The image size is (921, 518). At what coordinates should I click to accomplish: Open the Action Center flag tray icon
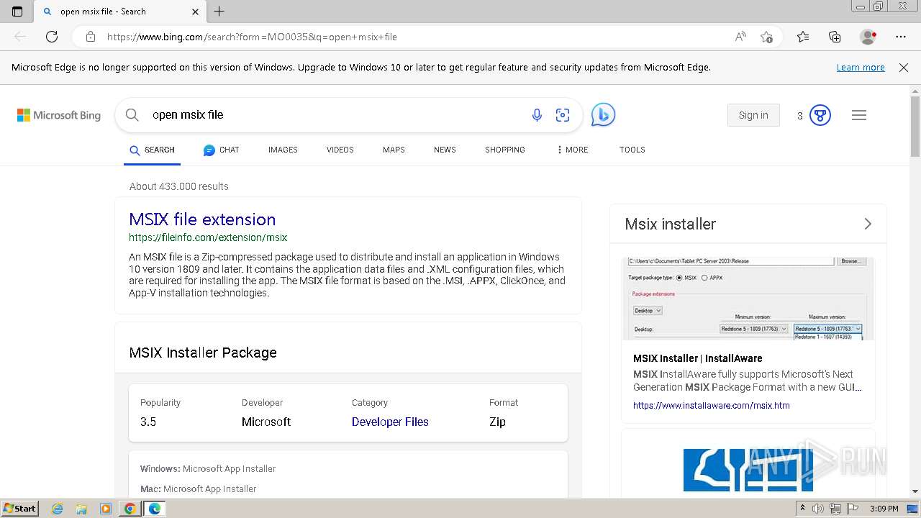pos(851,509)
